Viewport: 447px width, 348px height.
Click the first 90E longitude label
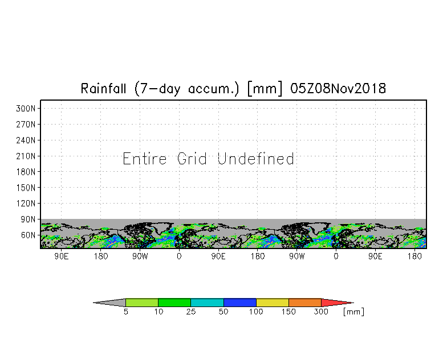pos(62,256)
